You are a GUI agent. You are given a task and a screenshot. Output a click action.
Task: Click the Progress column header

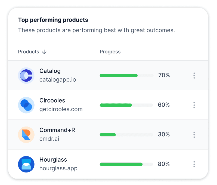[110, 52]
